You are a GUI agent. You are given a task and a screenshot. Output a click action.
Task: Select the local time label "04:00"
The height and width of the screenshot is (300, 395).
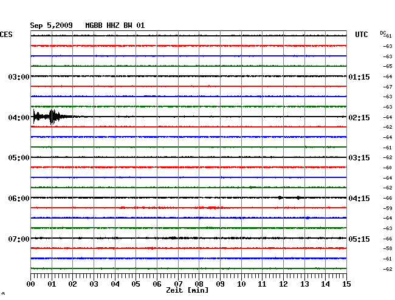click(x=19, y=118)
